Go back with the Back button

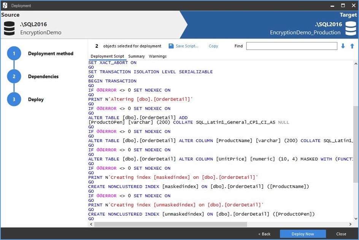pos(264,234)
